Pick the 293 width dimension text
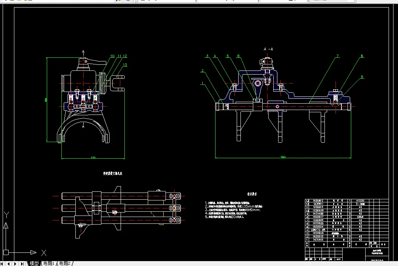Screen dimensions: 398x266 283,157
